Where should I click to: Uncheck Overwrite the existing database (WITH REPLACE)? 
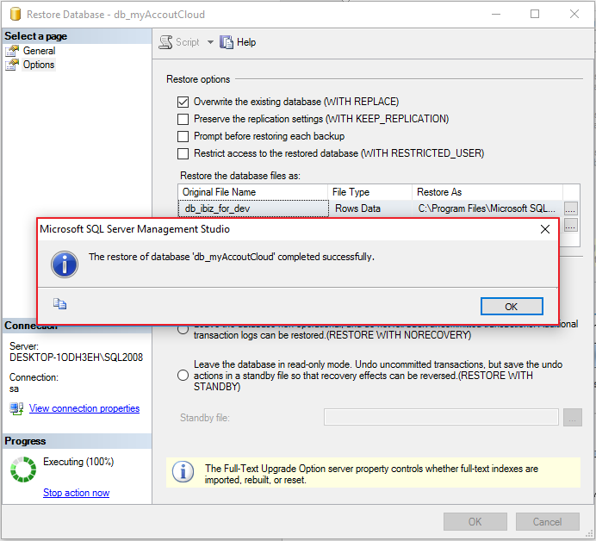click(183, 102)
